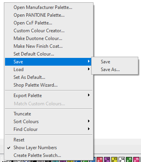Select Set Default Colour
141x162 pixels.
(x=49, y=54)
